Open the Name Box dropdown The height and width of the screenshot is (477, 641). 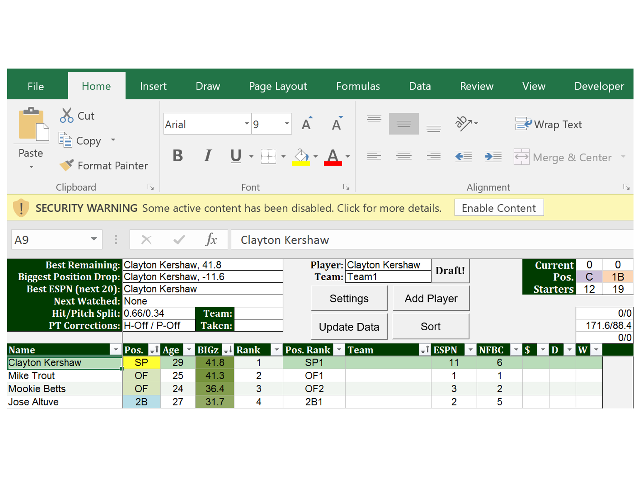point(94,239)
